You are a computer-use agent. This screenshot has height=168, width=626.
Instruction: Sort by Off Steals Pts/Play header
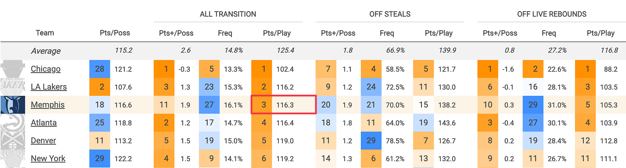[x=439, y=33]
